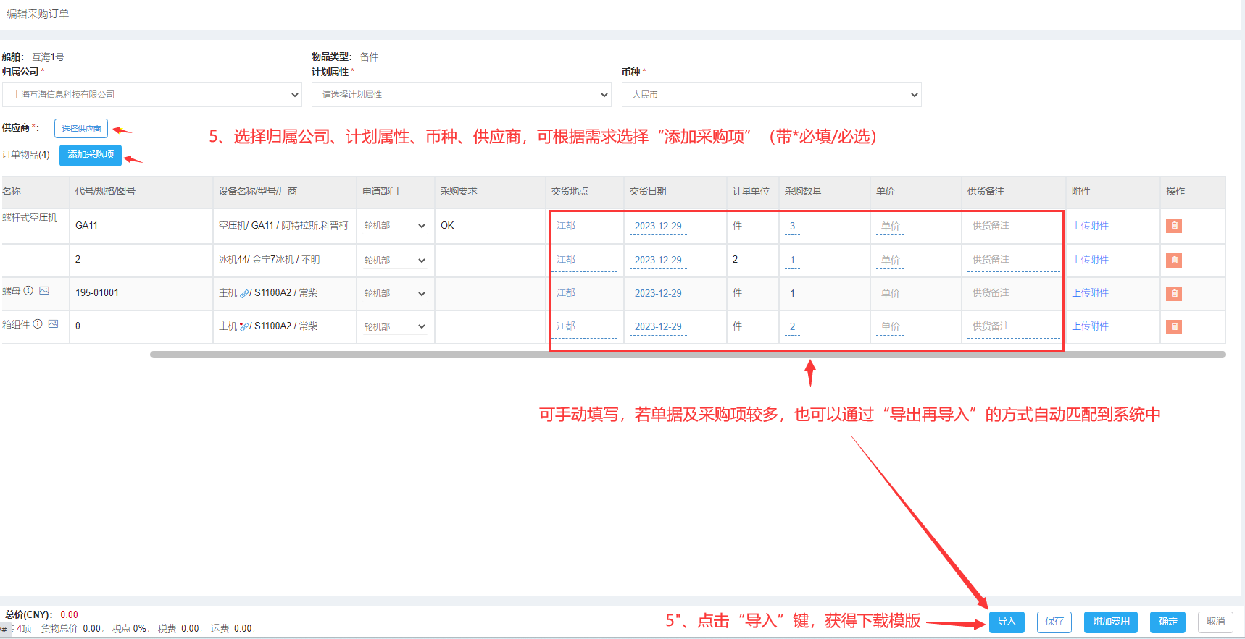Viewport: 1245px width, 639px height.
Task: Click 供货备注 field in 冰机44 row
Action: (1013, 261)
